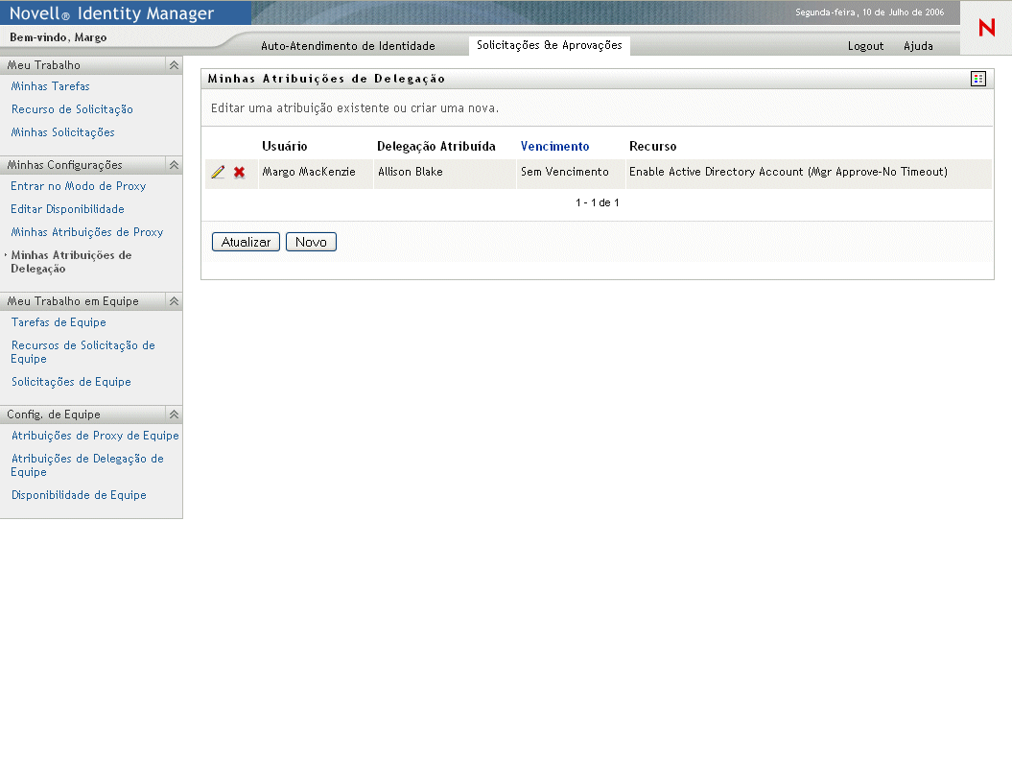Click the Logout link
Viewport: 1012px width, 758px height.
[865, 46]
